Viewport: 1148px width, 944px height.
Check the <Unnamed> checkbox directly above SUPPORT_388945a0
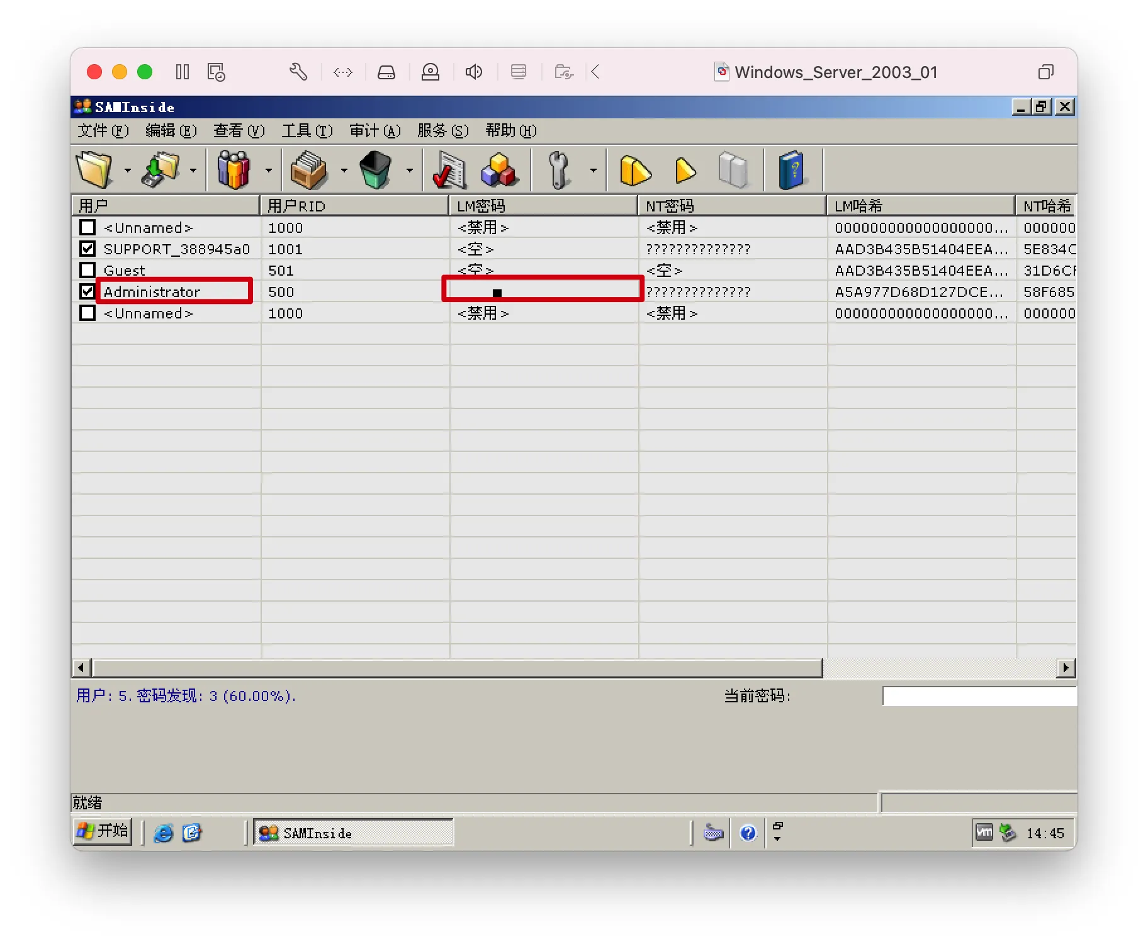click(x=87, y=227)
